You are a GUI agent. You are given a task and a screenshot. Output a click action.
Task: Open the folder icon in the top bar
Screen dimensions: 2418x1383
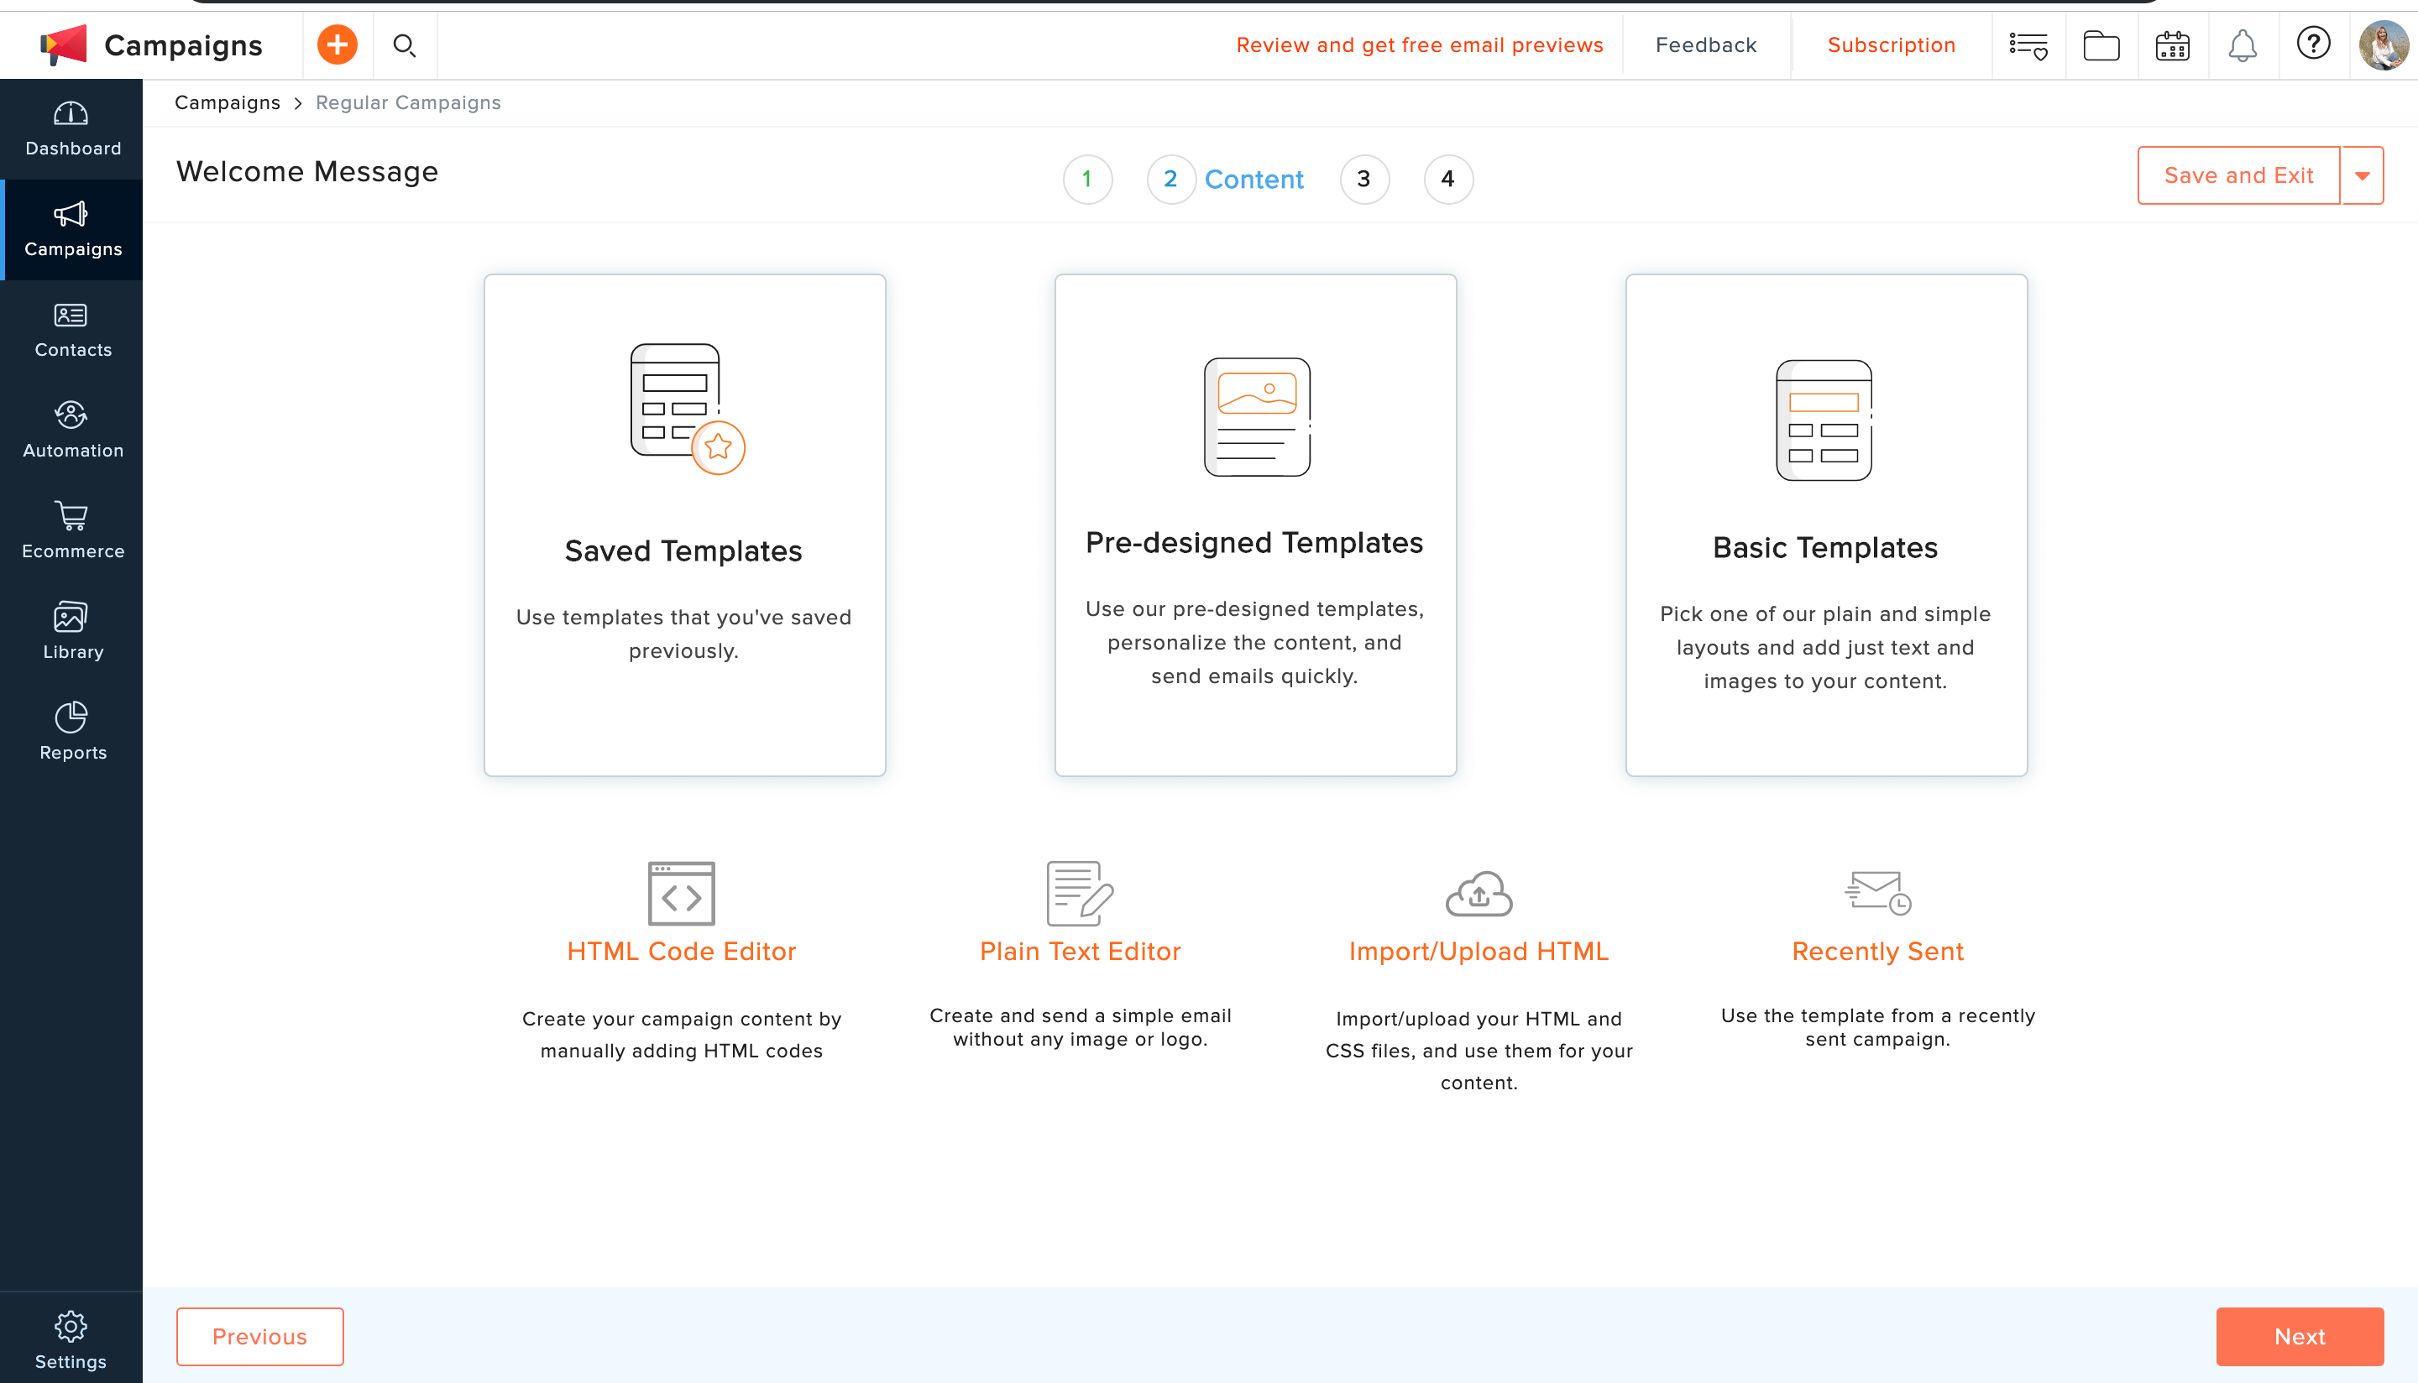2101,44
